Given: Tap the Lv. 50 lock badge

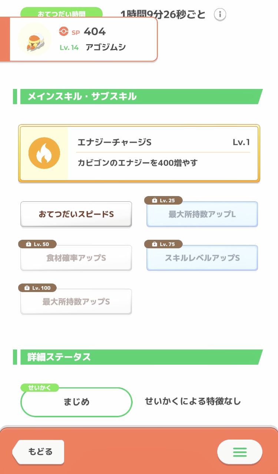Looking at the screenshot, I should click(x=37, y=244).
